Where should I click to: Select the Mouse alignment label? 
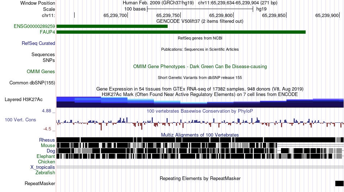pyautogui.click(x=48, y=146)
